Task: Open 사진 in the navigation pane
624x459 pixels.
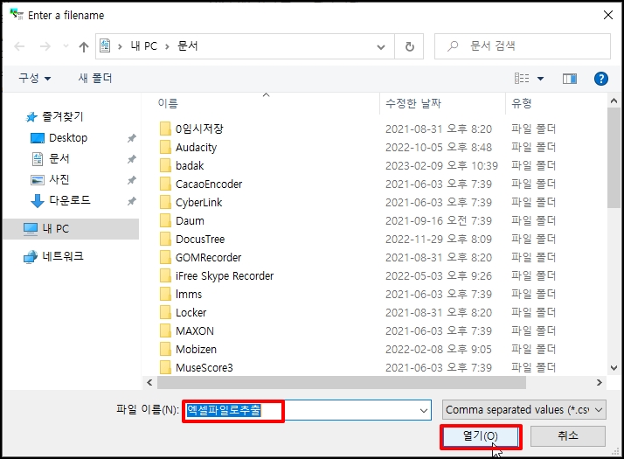Action: coord(59,179)
